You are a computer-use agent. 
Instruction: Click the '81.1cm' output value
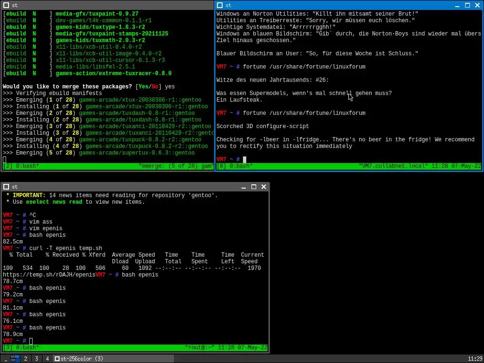pos(13,308)
